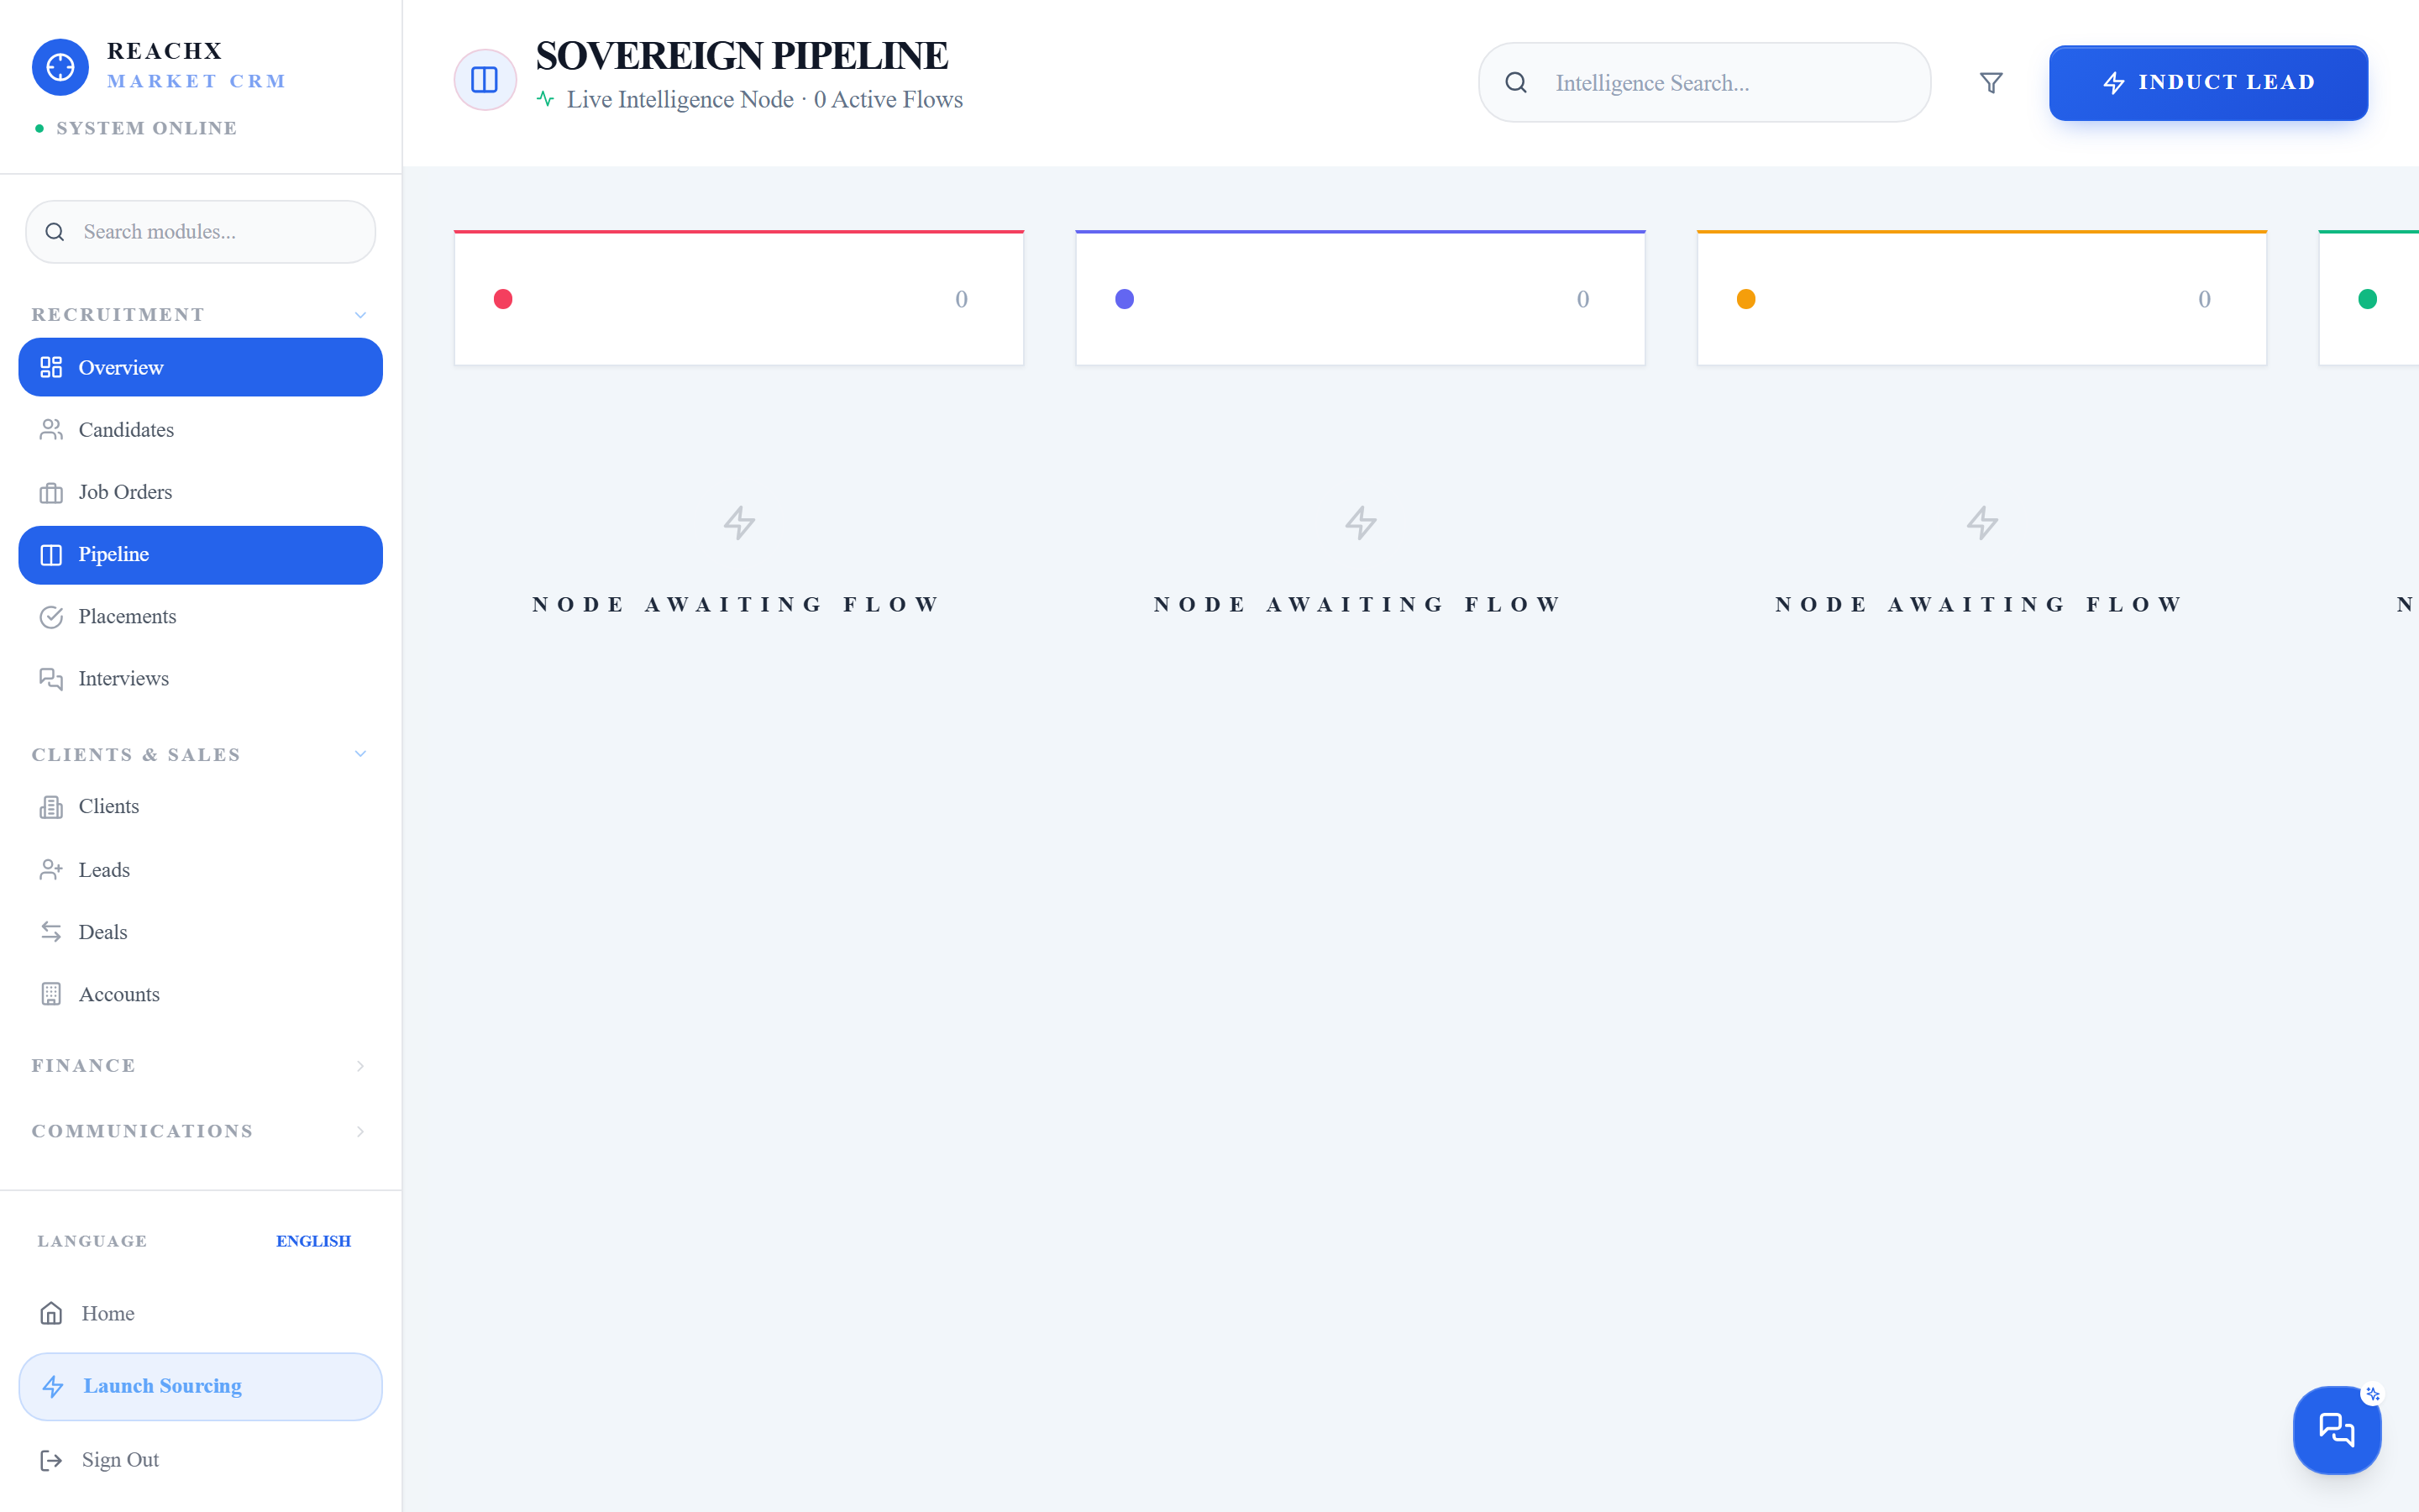Click Sovereign Pipeline page title

(742, 56)
